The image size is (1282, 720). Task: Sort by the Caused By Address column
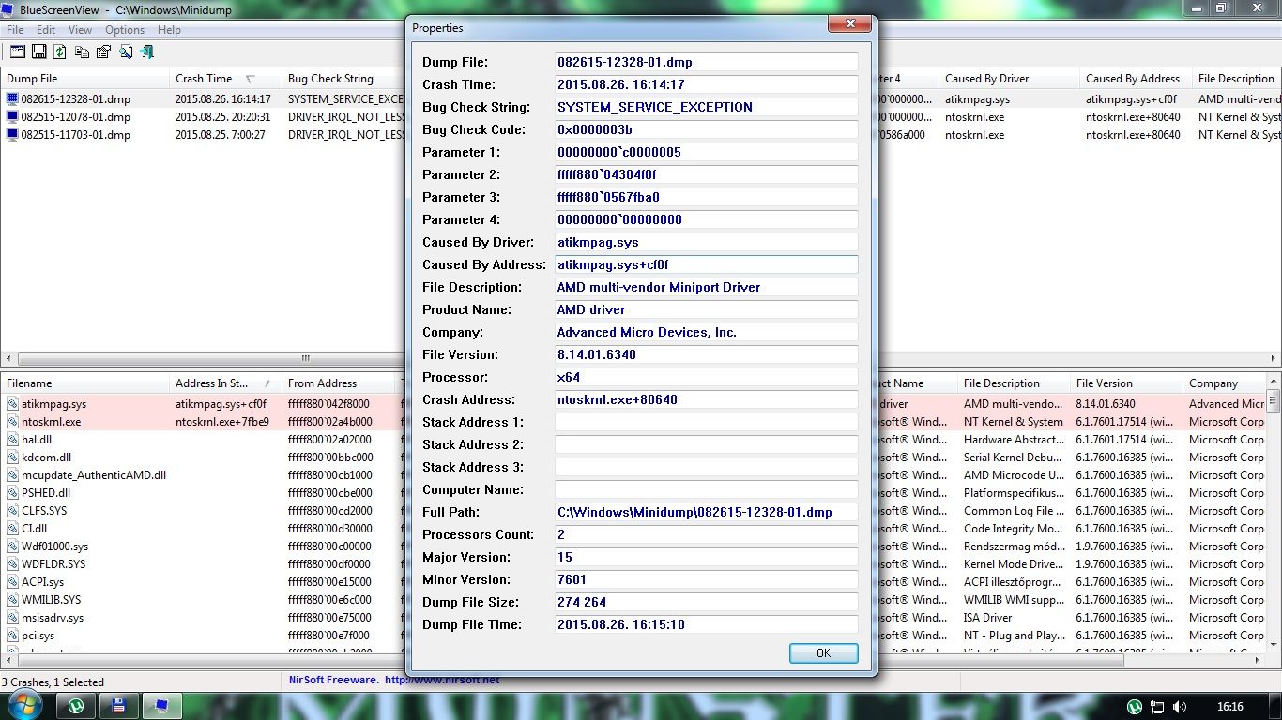1136,79
